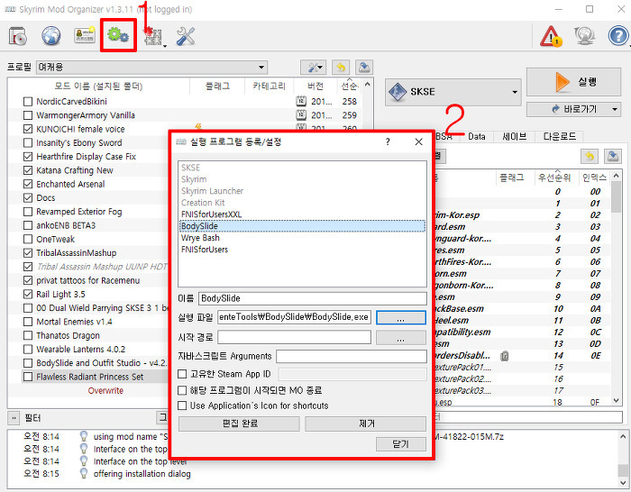Click the 편집 완료 button
The height and width of the screenshot is (492, 631).
tap(240, 424)
